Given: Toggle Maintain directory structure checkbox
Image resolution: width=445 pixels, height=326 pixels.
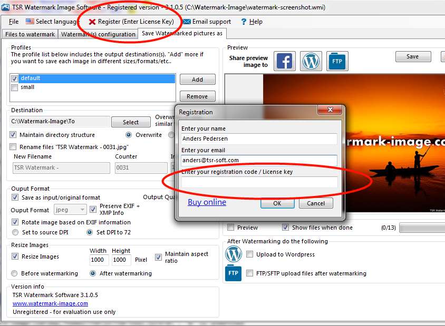Looking at the screenshot, I should [x=13, y=135].
